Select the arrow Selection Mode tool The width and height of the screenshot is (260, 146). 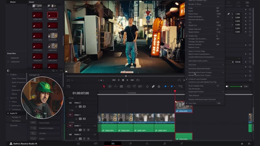(104, 86)
